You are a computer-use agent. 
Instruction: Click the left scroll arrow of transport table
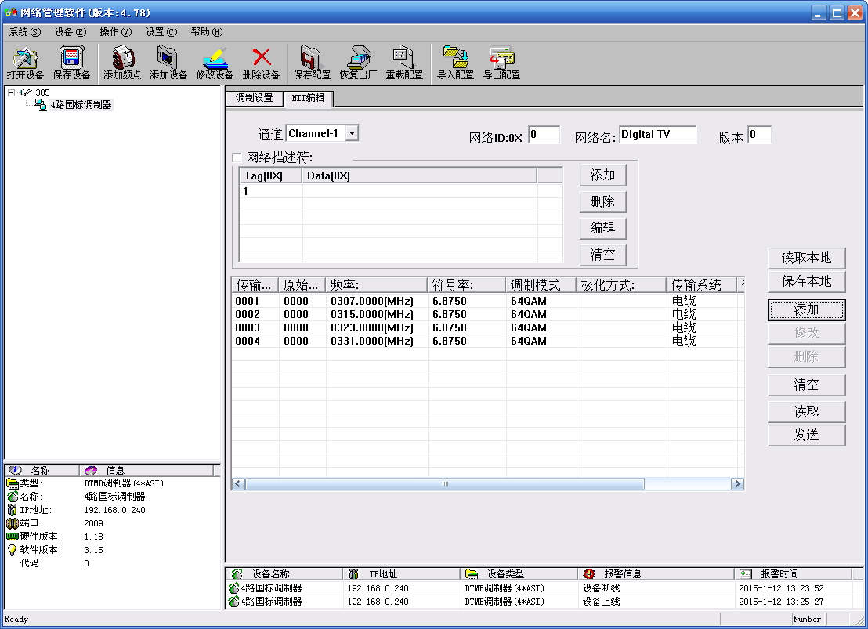click(x=238, y=484)
